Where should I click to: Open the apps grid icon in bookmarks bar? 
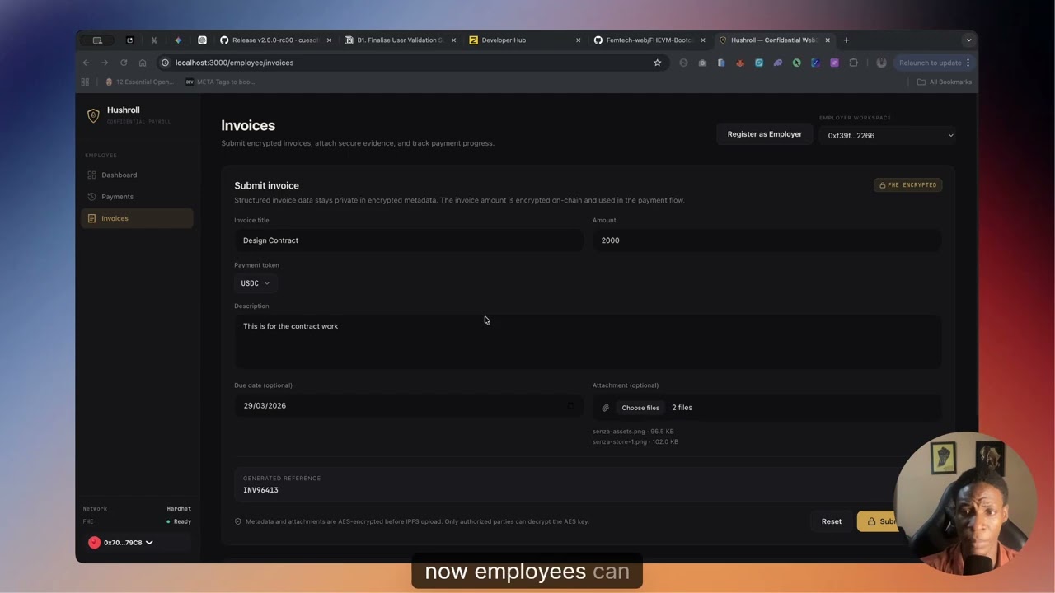click(85, 82)
